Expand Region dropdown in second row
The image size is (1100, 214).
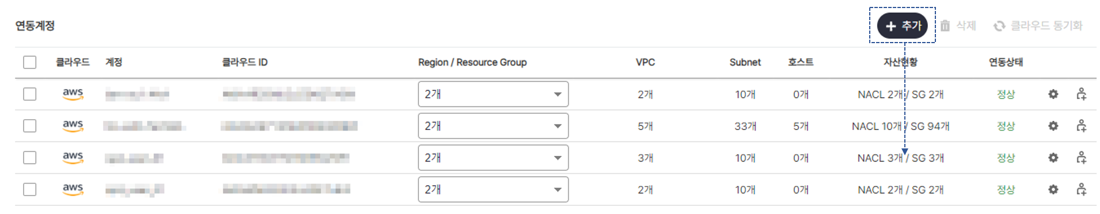(493, 125)
